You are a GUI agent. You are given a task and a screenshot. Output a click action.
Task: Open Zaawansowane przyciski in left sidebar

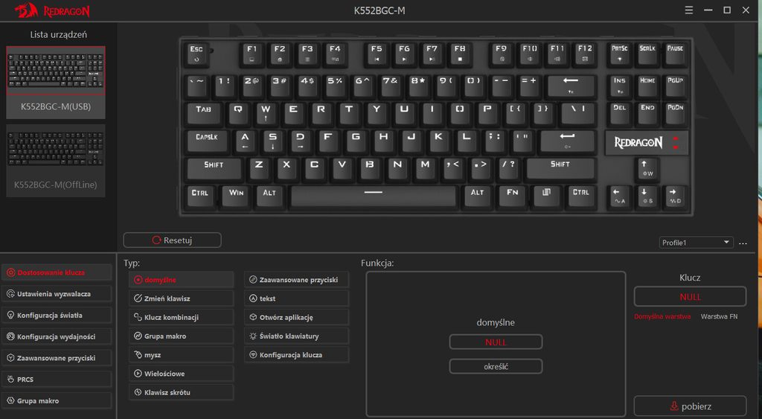coord(57,358)
